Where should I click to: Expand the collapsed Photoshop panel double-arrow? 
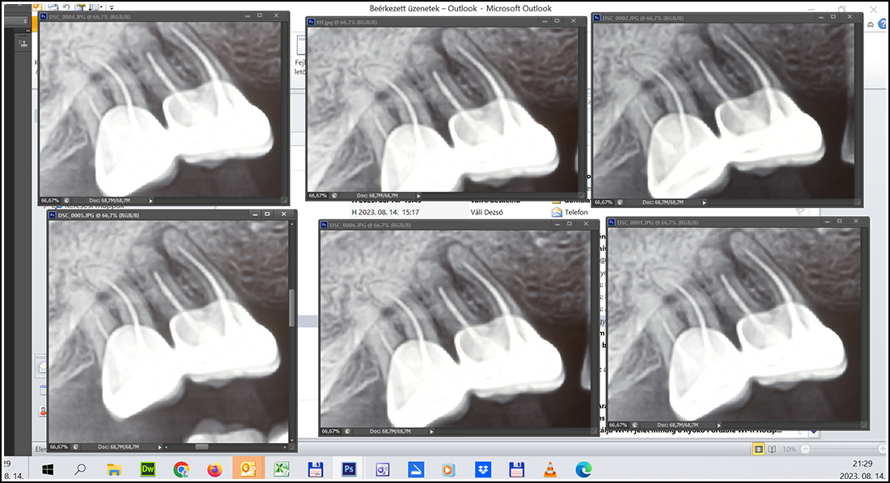click(28, 31)
